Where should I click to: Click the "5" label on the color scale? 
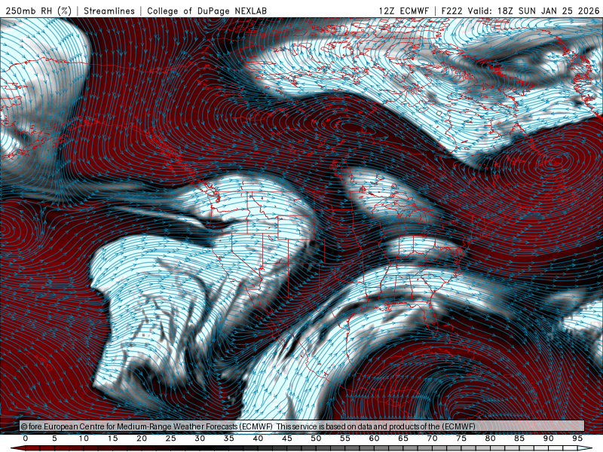[x=54, y=438]
